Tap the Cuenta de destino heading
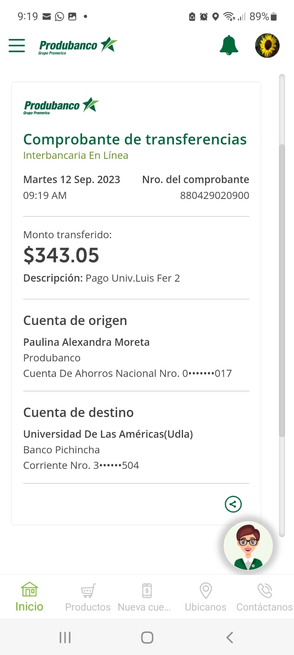 coord(78,412)
